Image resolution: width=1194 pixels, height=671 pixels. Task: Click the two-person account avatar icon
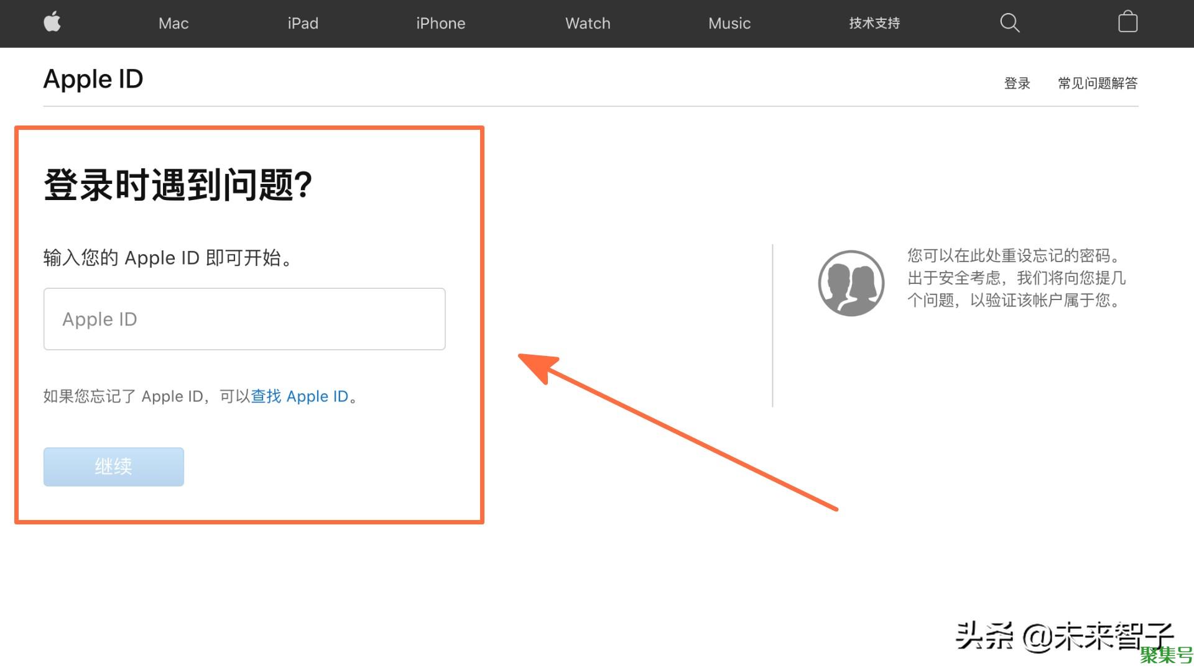(851, 283)
